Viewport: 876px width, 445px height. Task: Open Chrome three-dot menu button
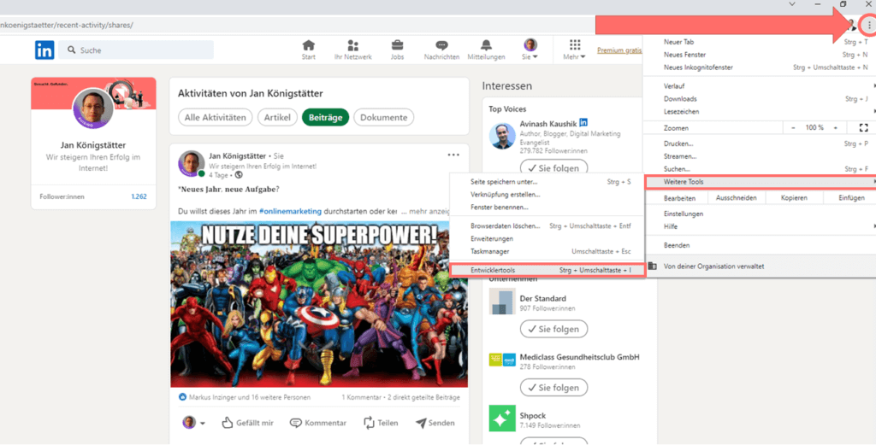click(x=869, y=25)
